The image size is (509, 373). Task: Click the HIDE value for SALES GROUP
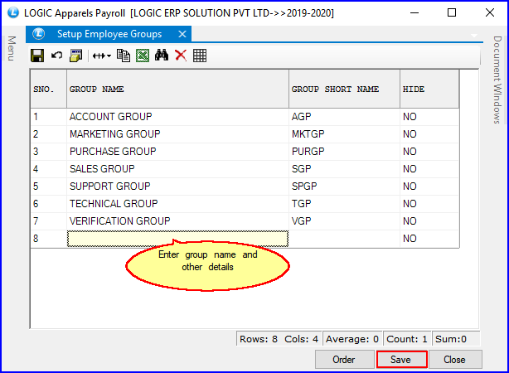tap(429, 169)
